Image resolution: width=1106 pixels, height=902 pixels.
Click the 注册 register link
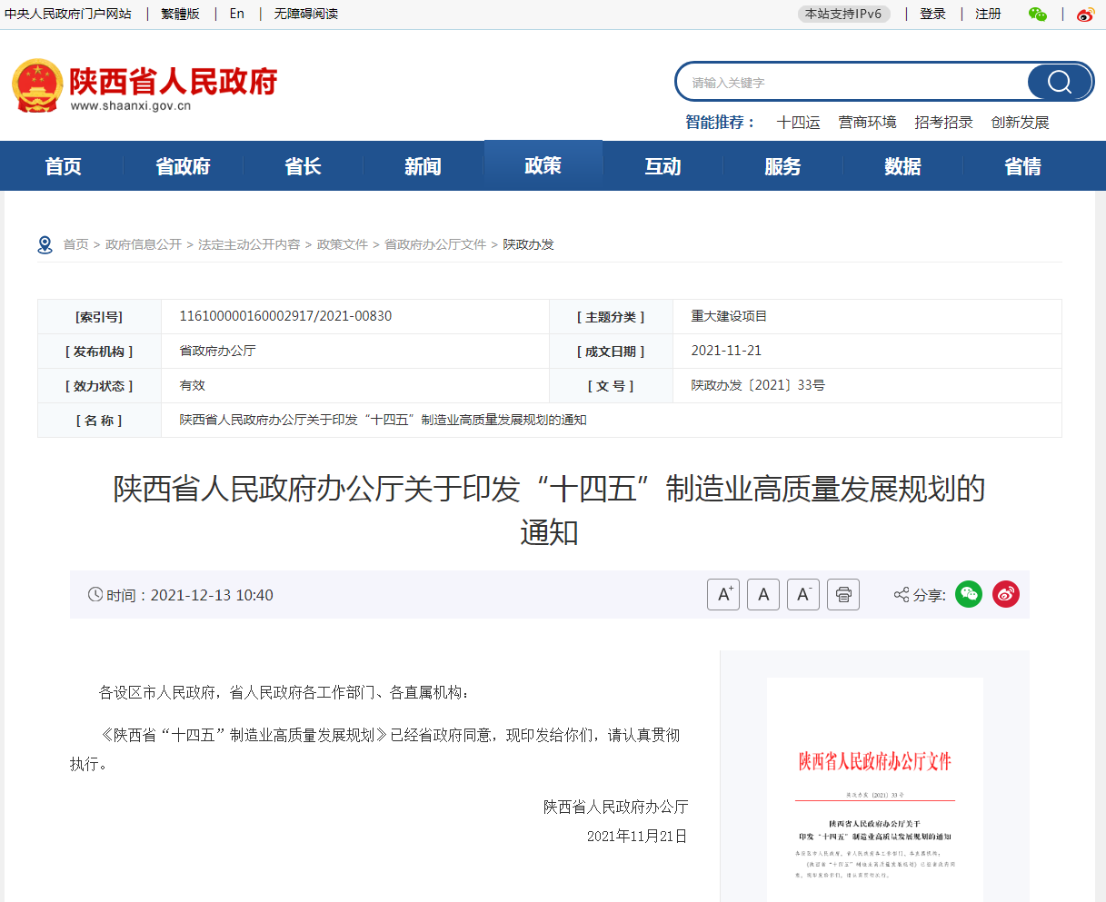(x=988, y=15)
